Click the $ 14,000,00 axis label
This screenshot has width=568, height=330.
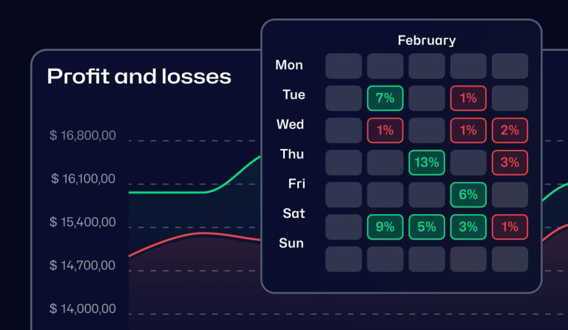pyautogui.click(x=83, y=309)
